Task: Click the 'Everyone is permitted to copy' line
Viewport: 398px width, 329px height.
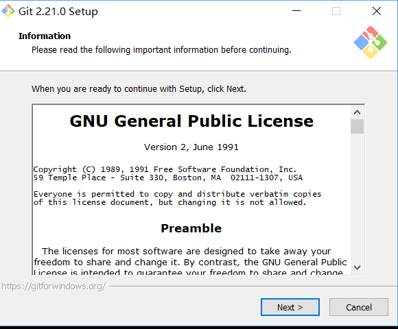Action: (177, 194)
